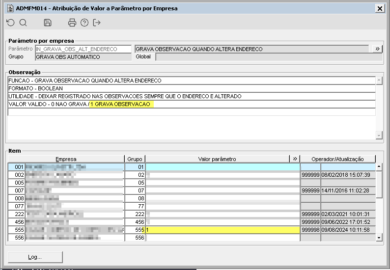The width and height of the screenshot is (390, 270).
Task: Click the Operador/Atualização column header
Action: (x=338, y=159)
